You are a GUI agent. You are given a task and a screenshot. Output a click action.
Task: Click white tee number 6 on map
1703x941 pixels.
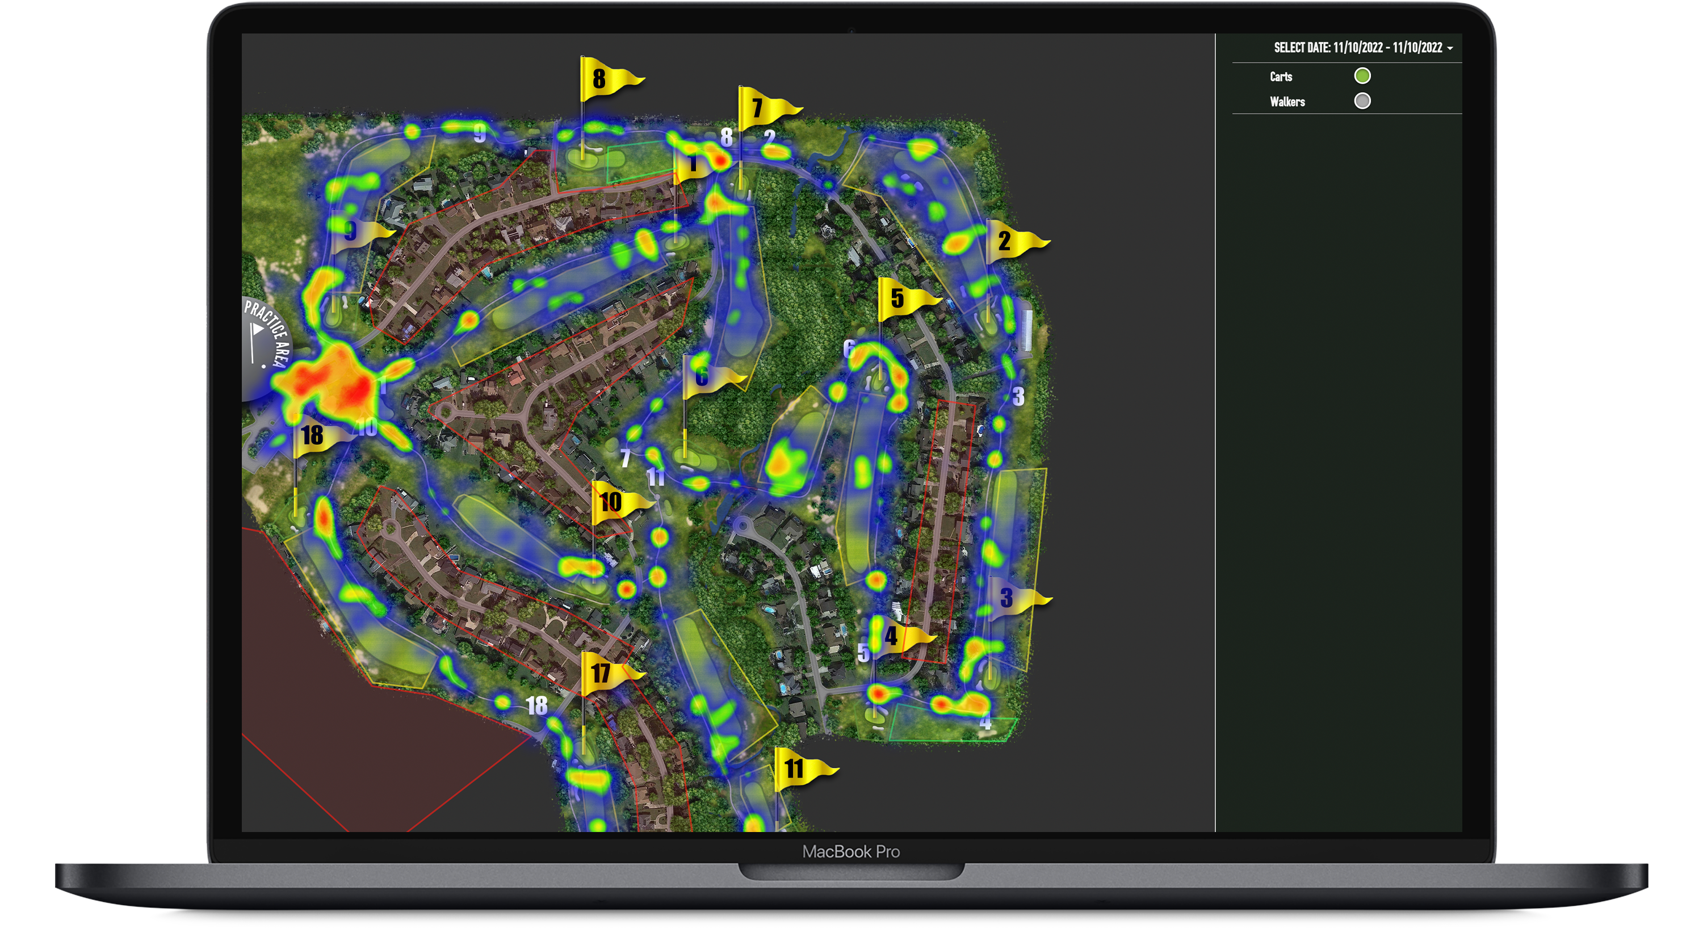850,348
